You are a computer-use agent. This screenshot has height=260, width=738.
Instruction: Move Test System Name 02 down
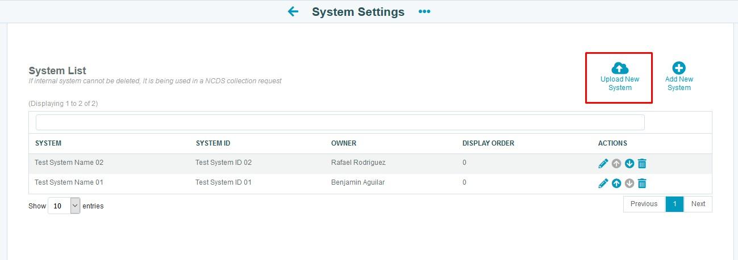(629, 164)
